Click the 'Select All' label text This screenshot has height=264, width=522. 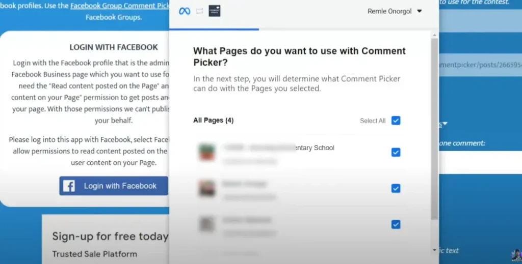point(373,121)
